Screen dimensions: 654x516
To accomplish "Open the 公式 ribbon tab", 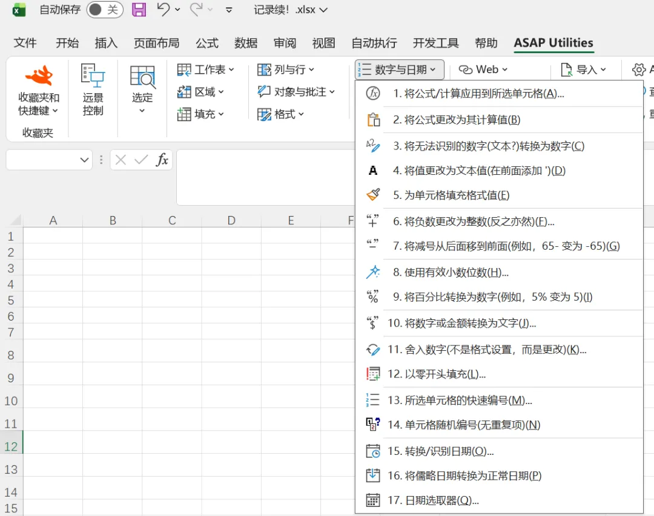I will (207, 43).
